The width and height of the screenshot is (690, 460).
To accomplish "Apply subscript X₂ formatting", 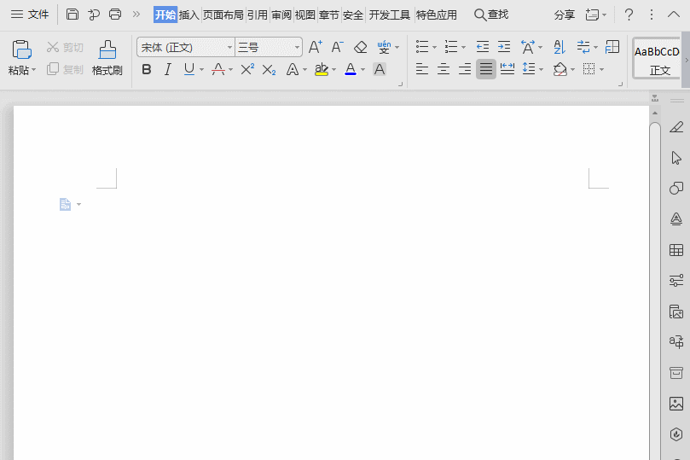I will [x=269, y=69].
